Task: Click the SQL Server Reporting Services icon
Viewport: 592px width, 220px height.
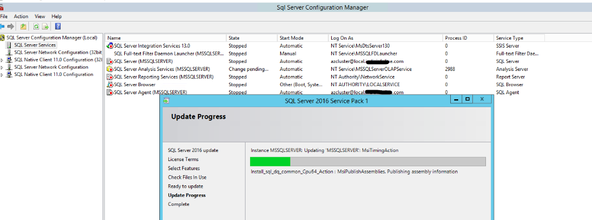Action: [110, 77]
